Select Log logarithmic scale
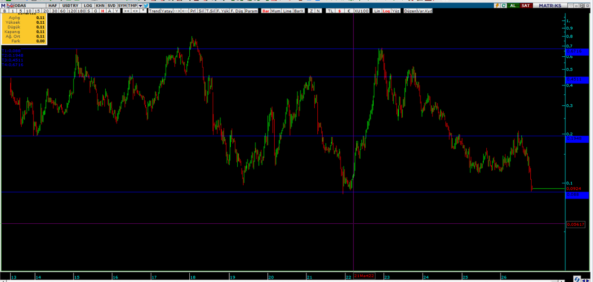This screenshot has width=593, height=282. coord(386,11)
